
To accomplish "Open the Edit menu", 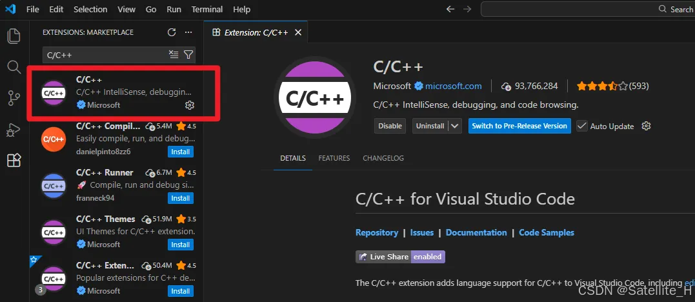I will point(56,9).
